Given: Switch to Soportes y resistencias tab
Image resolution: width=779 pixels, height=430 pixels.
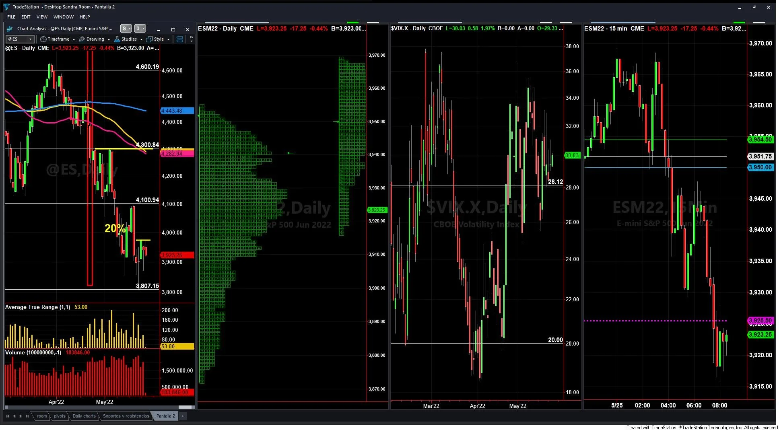Looking at the screenshot, I should click(126, 416).
